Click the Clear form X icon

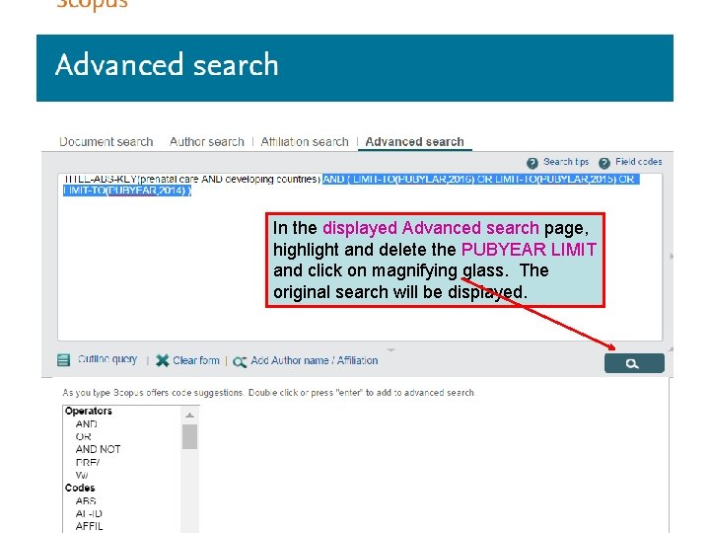(x=162, y=360)
